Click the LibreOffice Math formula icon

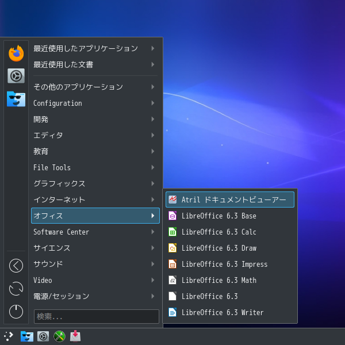[x=172, y=280]
